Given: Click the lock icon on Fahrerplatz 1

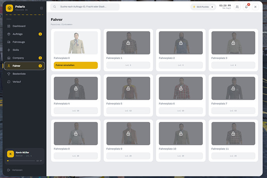Looking at the screenshot, I should [x=128, y=43].
